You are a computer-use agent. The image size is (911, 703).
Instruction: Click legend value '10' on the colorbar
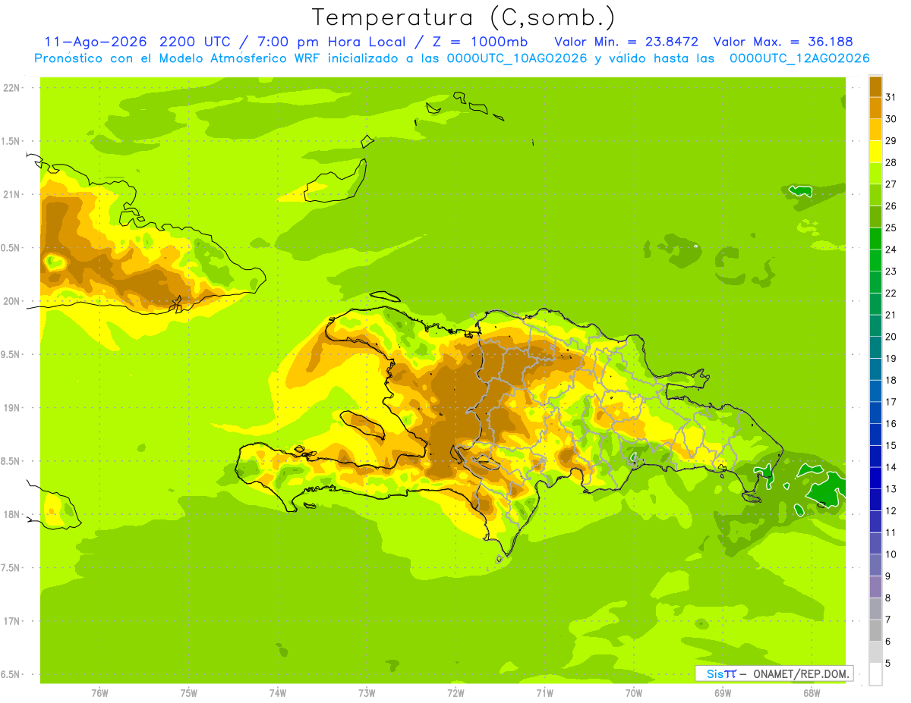[891, 554]
